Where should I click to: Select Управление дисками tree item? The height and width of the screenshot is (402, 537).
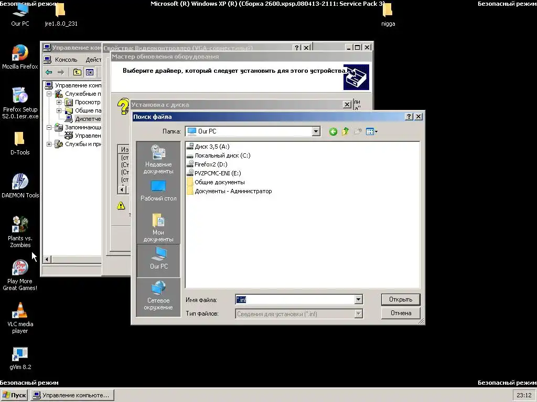click(x=88, y=136)
